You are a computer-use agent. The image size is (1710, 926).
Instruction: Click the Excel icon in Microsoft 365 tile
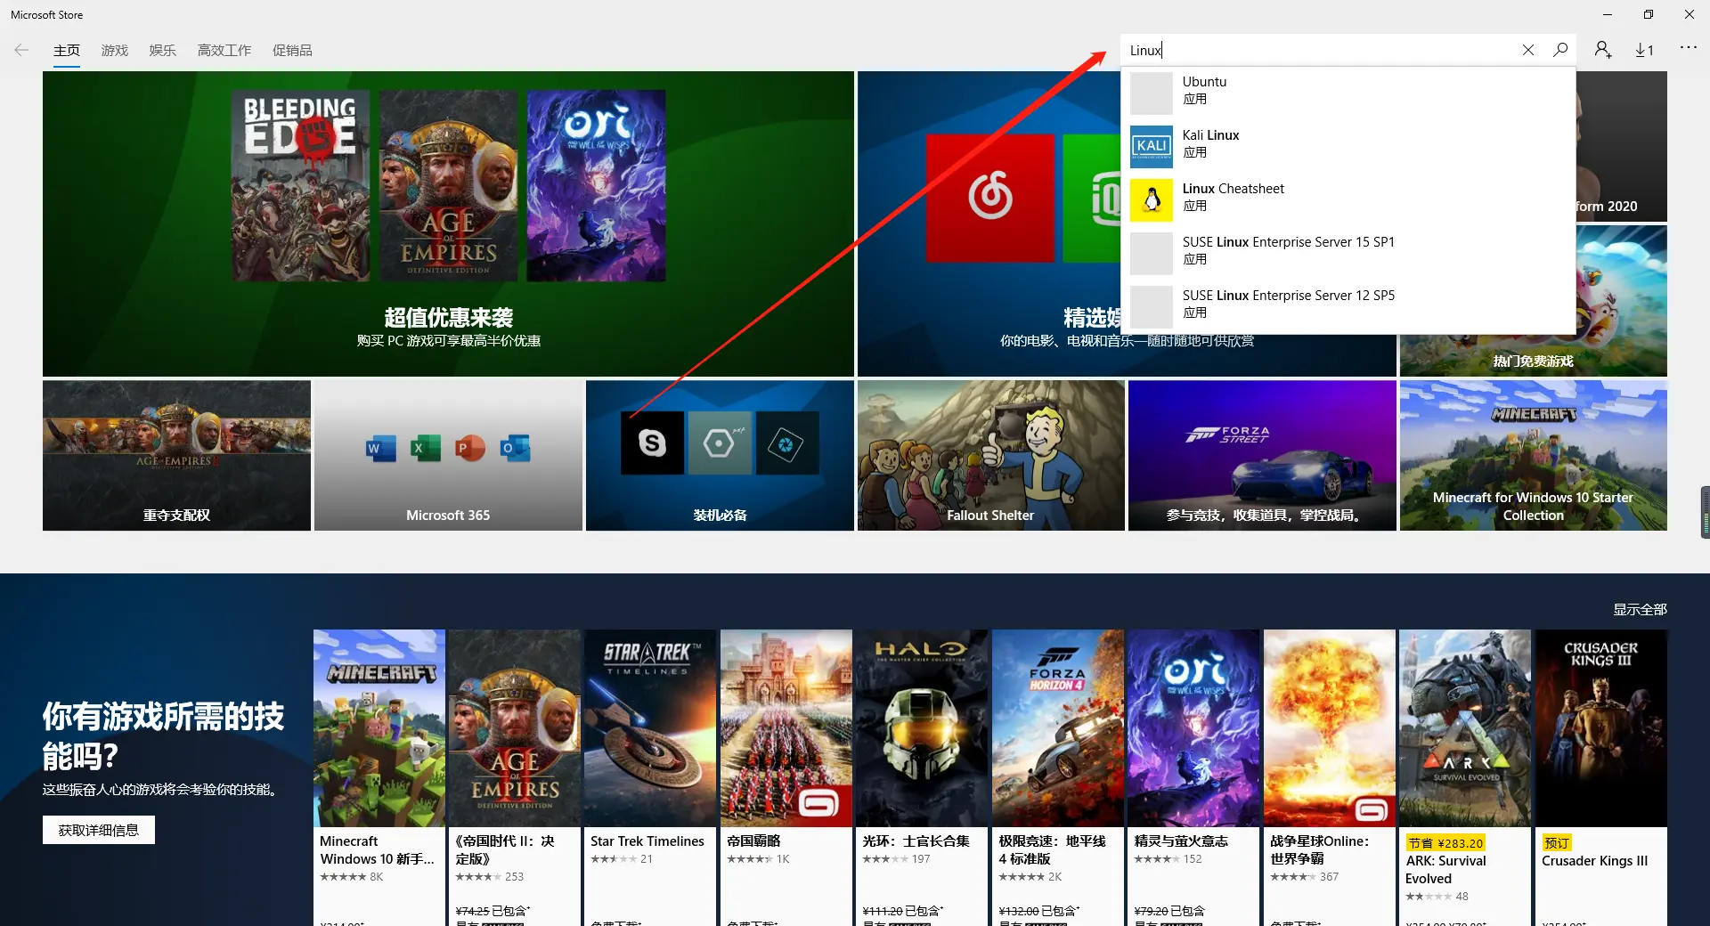click(x=425, y=448)
